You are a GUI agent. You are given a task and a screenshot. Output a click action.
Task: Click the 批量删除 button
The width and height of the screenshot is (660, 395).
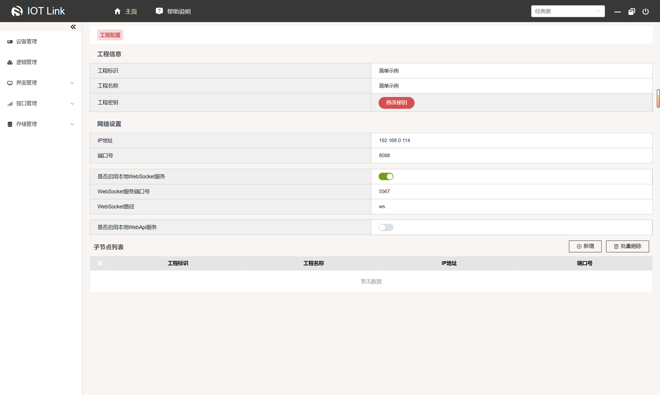(627, 246)
